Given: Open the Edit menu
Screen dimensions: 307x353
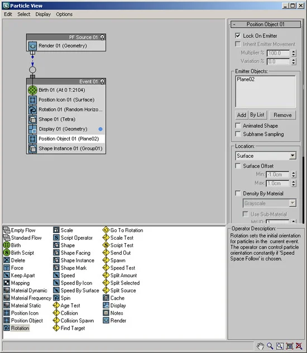Looking at the screenshot, I should tap(8, 14).
